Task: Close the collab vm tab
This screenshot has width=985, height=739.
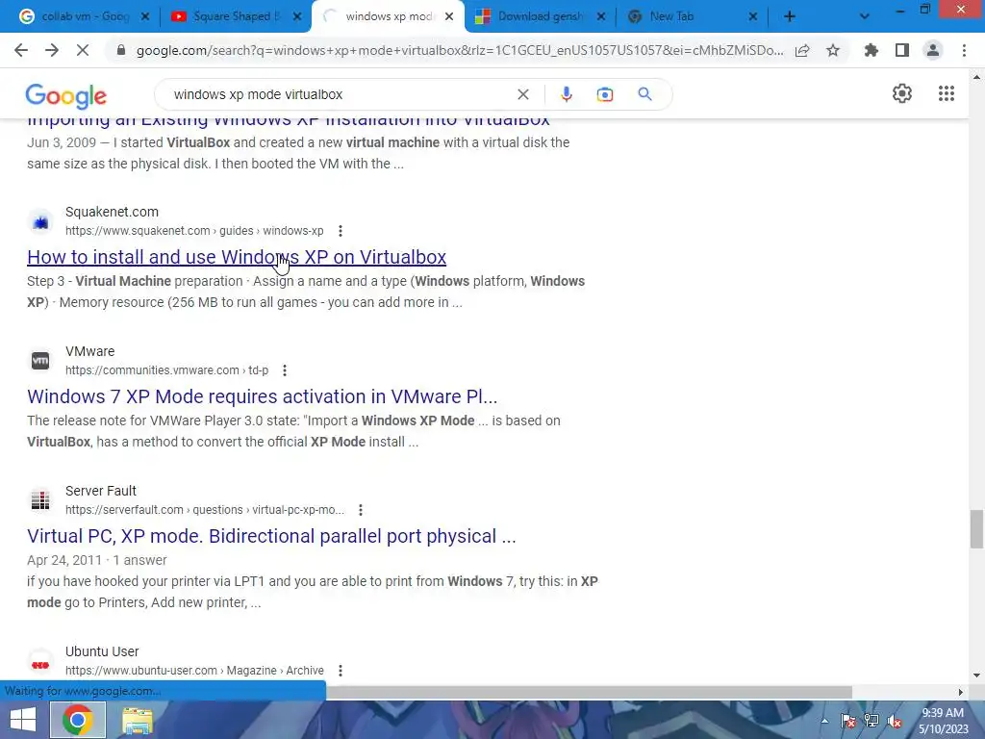Action: point(145,16)
